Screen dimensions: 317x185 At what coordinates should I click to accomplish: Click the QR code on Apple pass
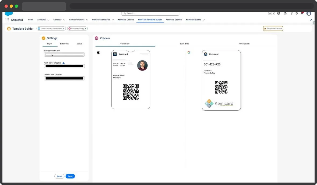[x=131, y=92]
